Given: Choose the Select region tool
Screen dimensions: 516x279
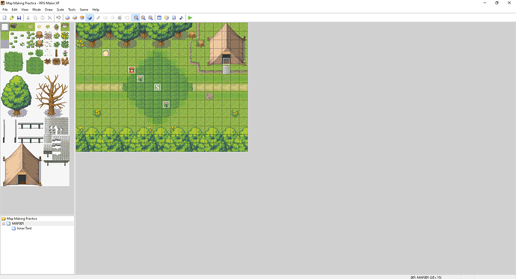Looking at the screenshot, I should (x=127, y=18).
